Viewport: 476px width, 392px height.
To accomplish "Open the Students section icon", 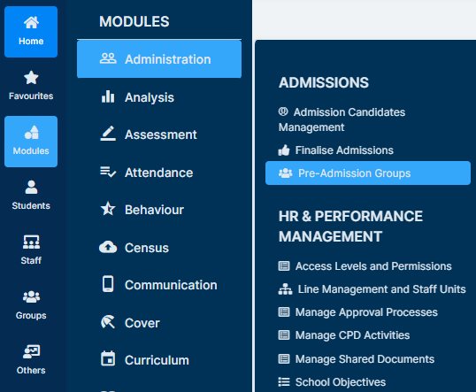I will 31,187.
